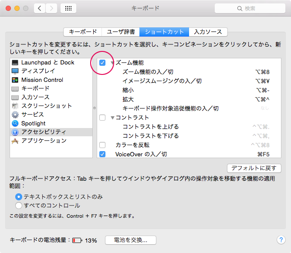Select テキストボックスとリストのみ radio button

[19, 197]
